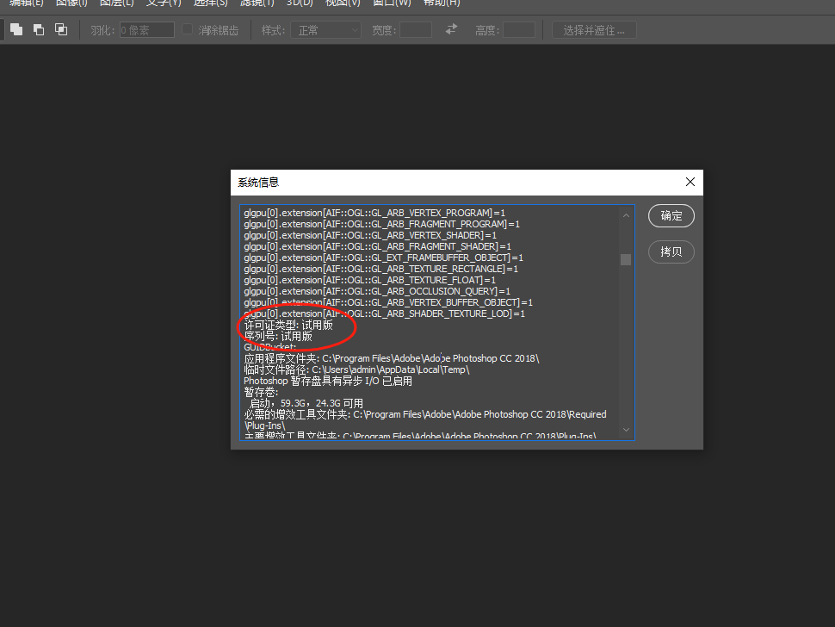Click the 必需的增效工具文件夹 line
835x627 pixels.
tap(425, 419)
